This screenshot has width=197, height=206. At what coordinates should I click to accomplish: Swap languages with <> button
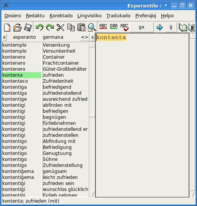tap(85, 37)
